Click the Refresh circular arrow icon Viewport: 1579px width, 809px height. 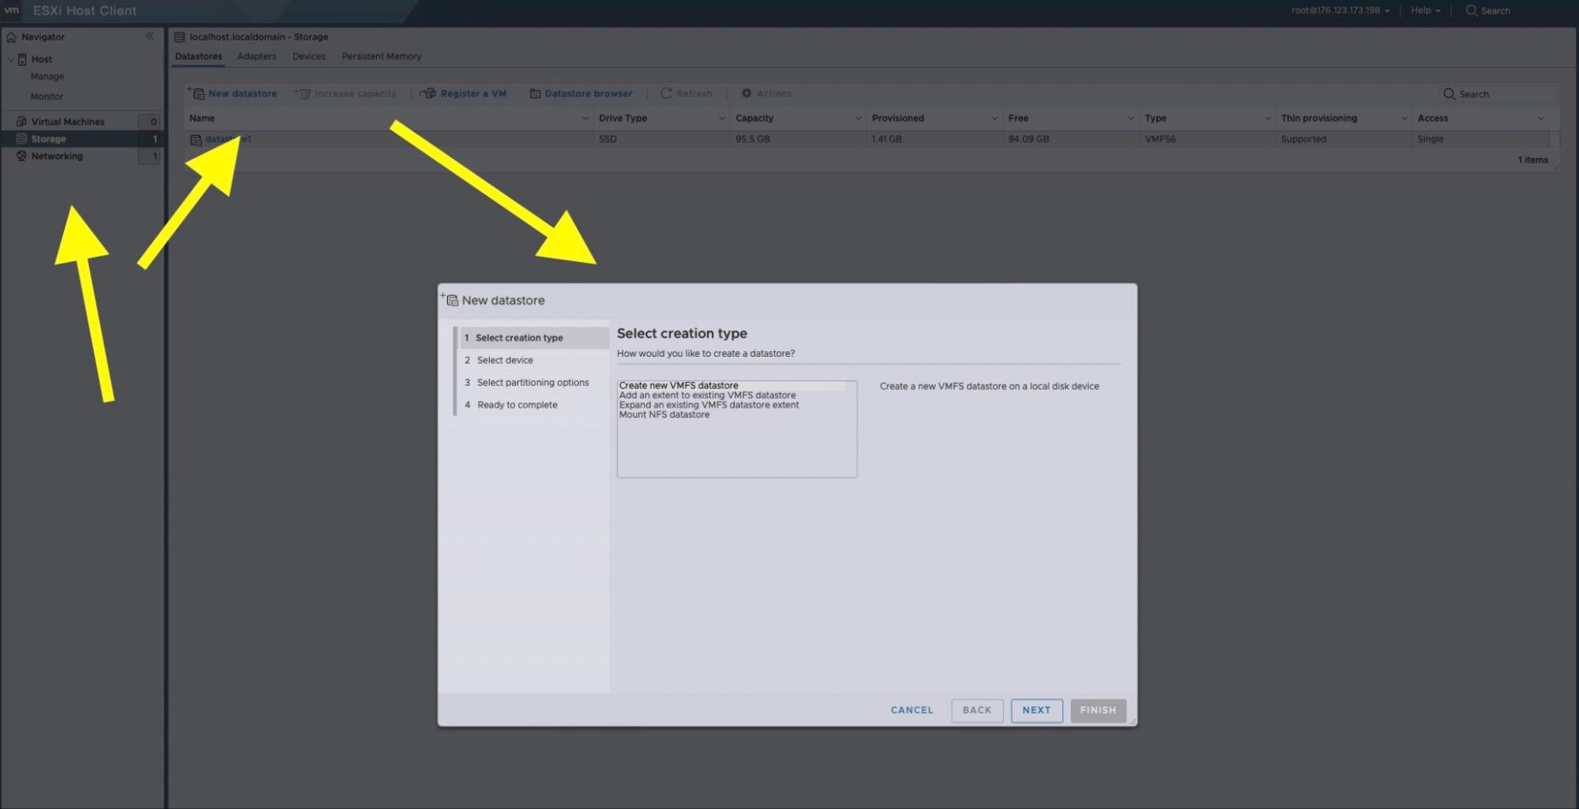[666, 93]
